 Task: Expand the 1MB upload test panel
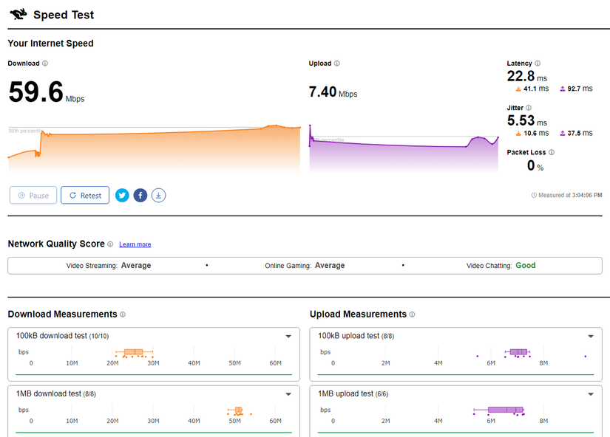pyautogui.click(x=591, y=394)
